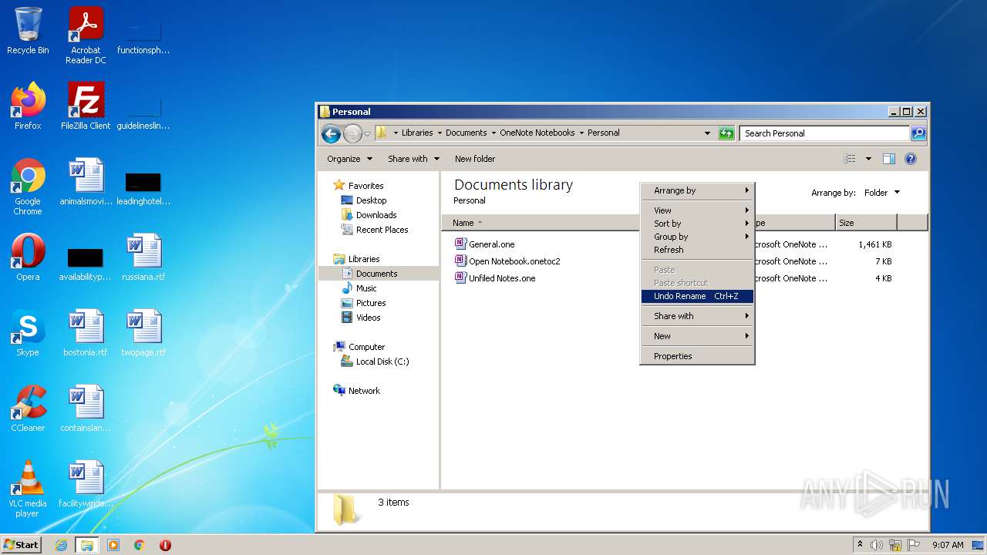987x555 pixels.
Task: Open the recent pages dropdown arrow
Action: [x=367, y=133]
